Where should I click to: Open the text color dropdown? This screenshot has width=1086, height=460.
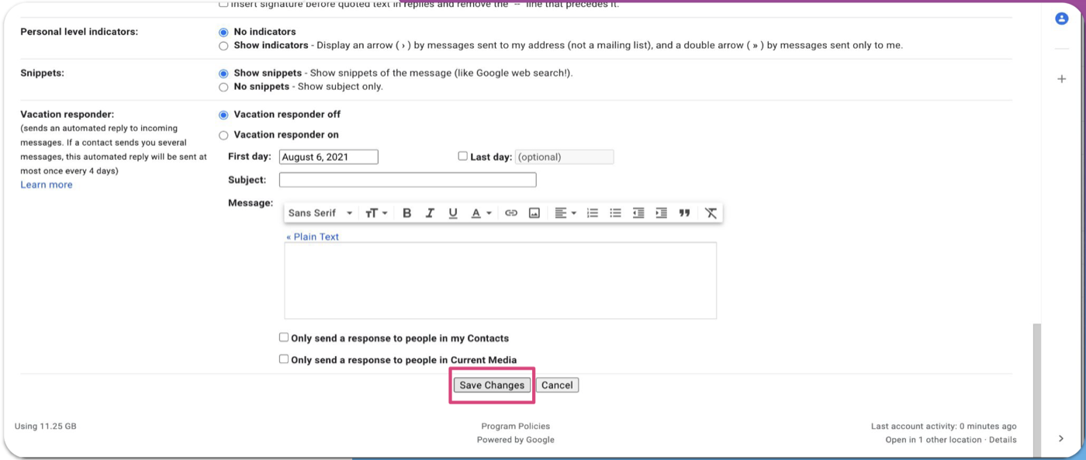(x=481, y=213)
